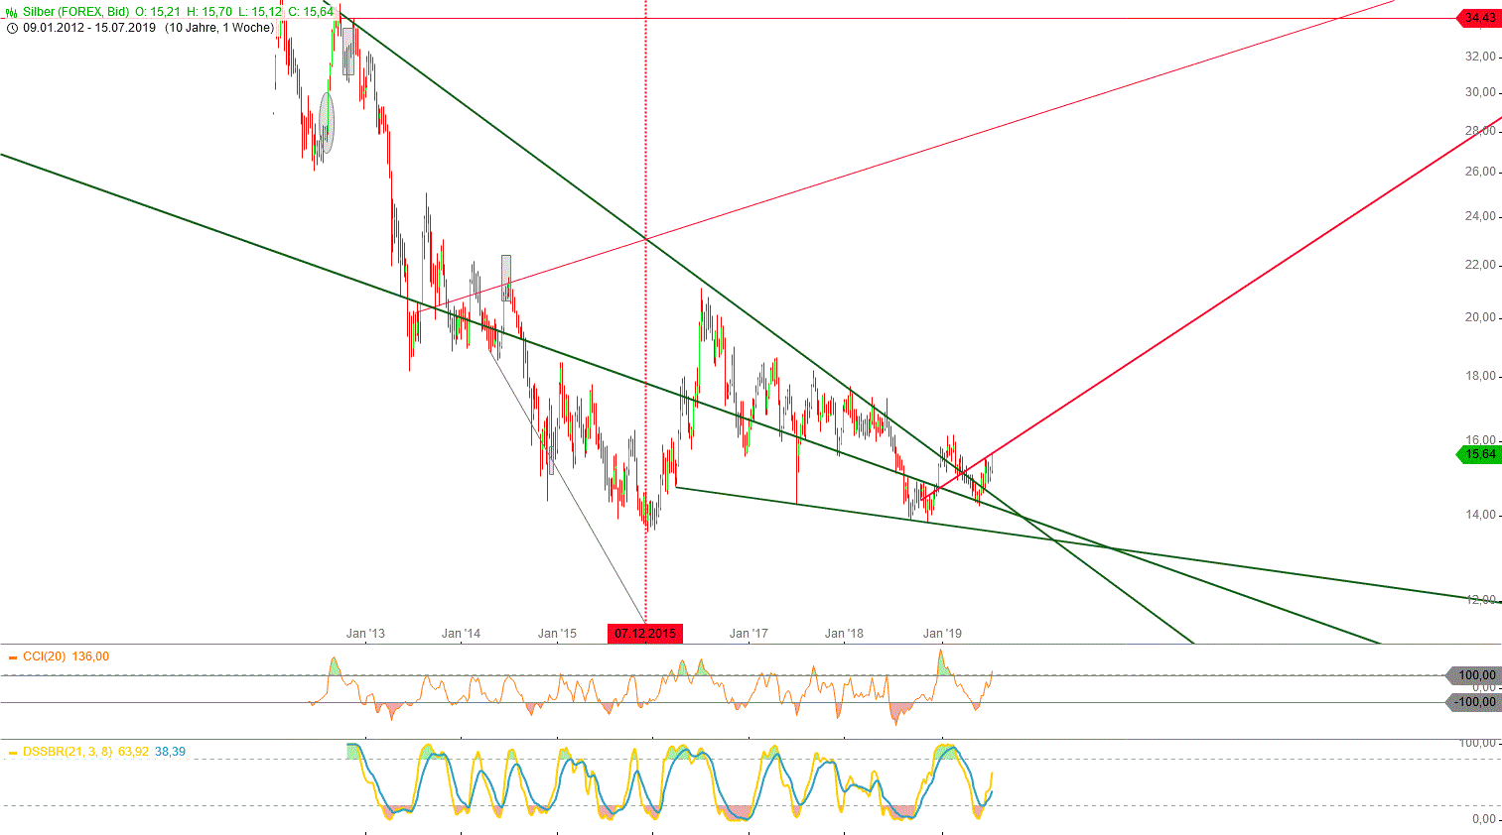This screenshot has height=835, width=1502.
Task: Click the DSSBR blue value 38,39
Action: click(171, 752)
